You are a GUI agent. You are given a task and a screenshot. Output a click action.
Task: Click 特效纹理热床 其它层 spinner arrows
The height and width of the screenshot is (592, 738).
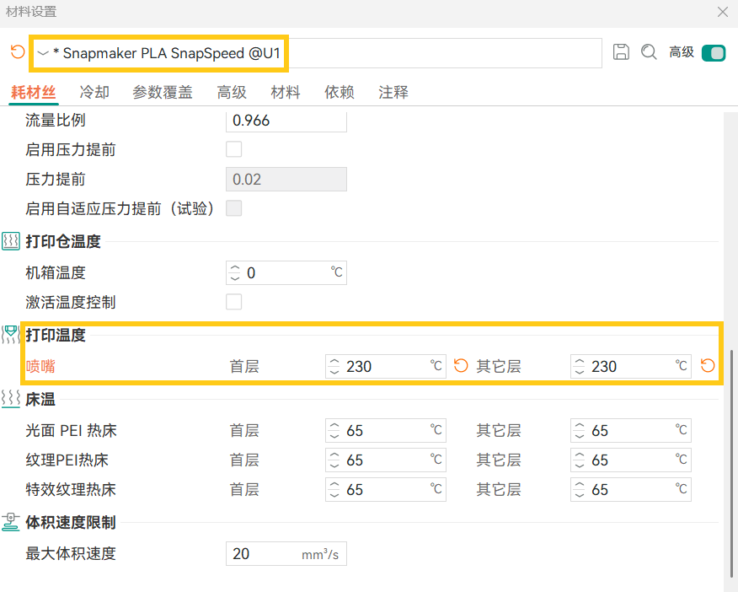pyautogui.click(x=580, y=490)
